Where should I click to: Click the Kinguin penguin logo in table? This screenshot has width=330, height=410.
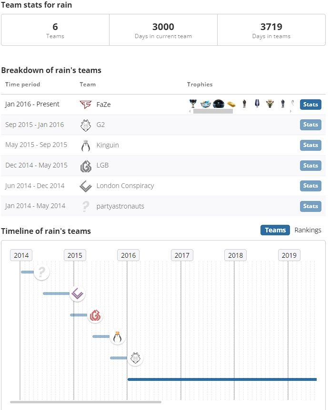[86, 146]
